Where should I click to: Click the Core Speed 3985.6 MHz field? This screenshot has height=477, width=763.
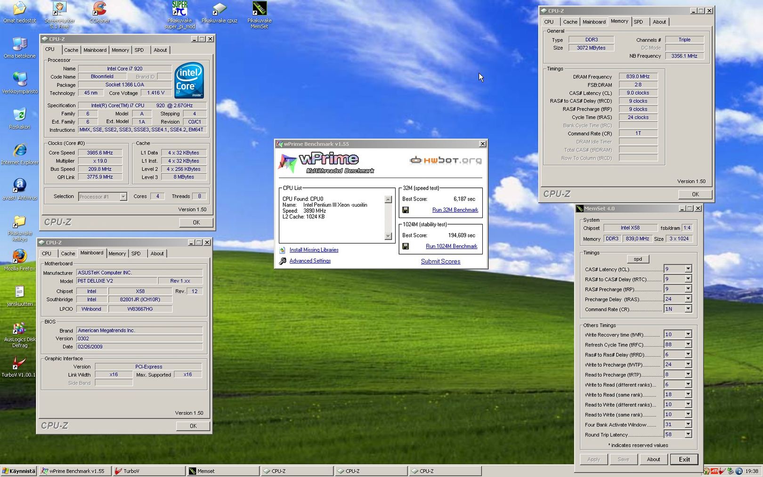pyautogui.click(x=100, y=153)
